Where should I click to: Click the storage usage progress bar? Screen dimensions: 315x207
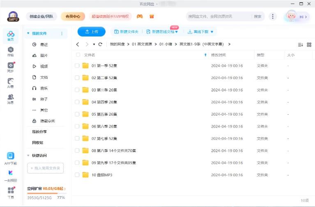[x=46, y=193]
